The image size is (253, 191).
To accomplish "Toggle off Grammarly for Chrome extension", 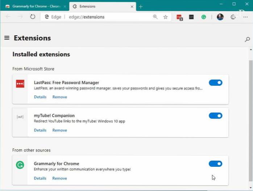I will tap(215, 164).
